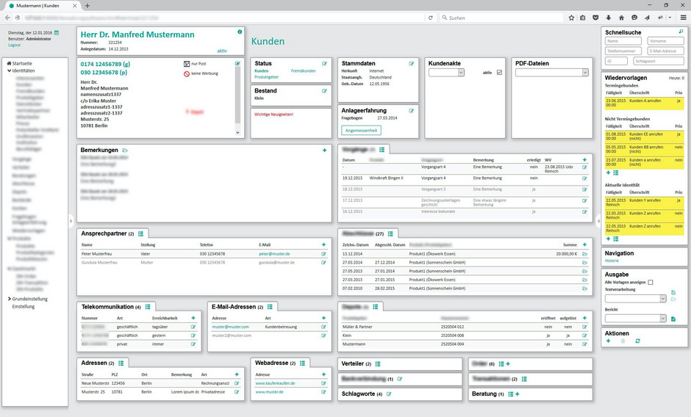Open the calendar icon next to the date

pos(57,32)
